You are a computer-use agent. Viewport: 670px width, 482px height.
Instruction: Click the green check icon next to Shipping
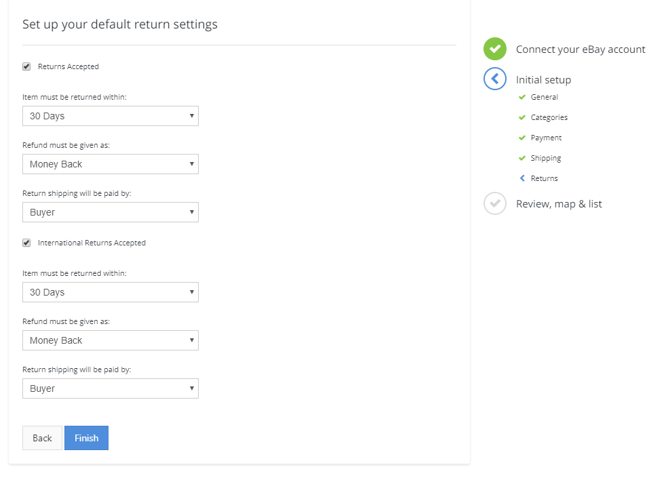pyautogui.click(x=522, y=158)
